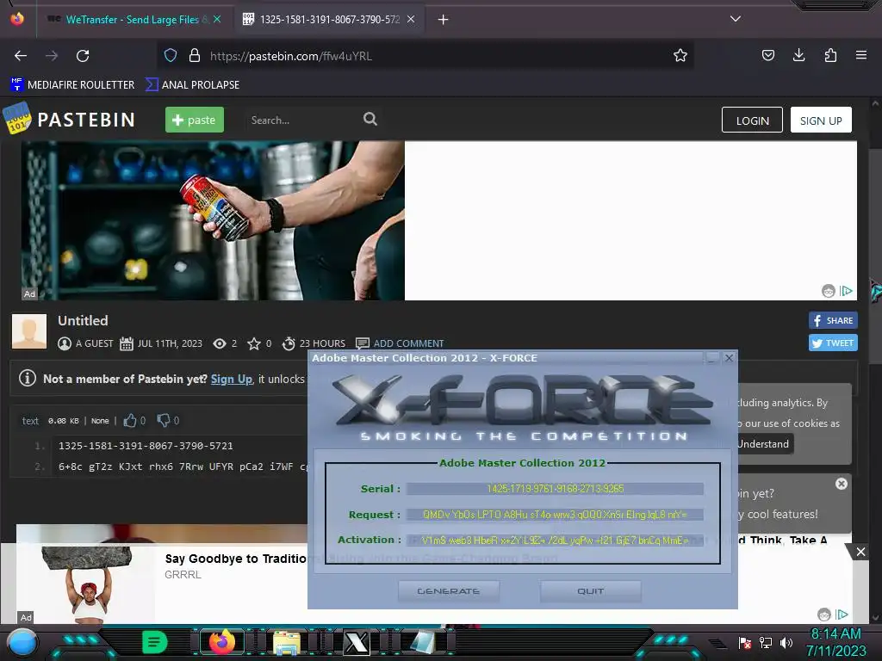The height and width of the screenshot is (661, 882).
Task: Open the A GUEST author link
Action: (x=94, y=343)
